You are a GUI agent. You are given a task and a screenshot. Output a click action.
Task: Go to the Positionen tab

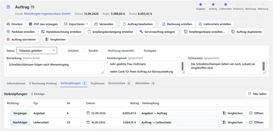point(98,83)
